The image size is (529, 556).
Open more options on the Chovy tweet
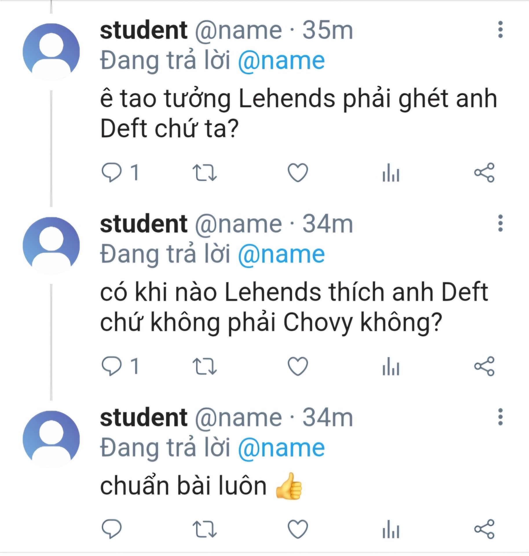(500, 223)
